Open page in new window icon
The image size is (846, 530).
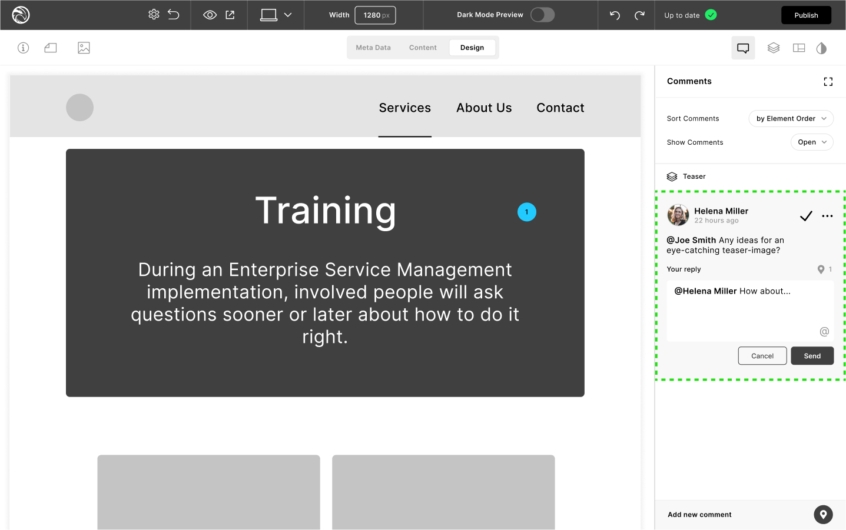pyautogui.click(x=230, y=15)
